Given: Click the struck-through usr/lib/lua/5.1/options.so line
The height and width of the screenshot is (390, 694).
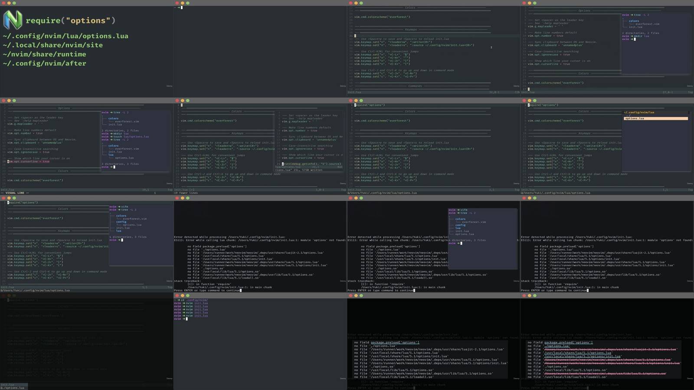Looking at the screenshot, I should (605, 374).
